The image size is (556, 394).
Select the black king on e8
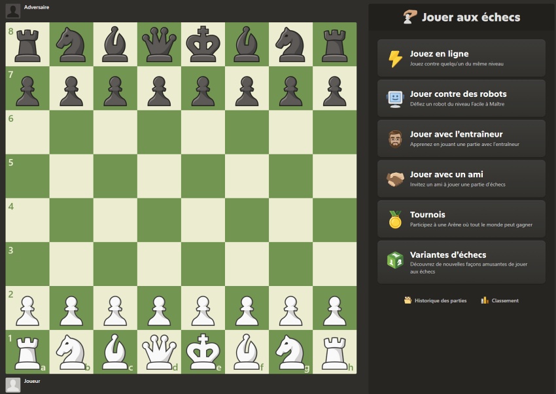pos(203,44)
